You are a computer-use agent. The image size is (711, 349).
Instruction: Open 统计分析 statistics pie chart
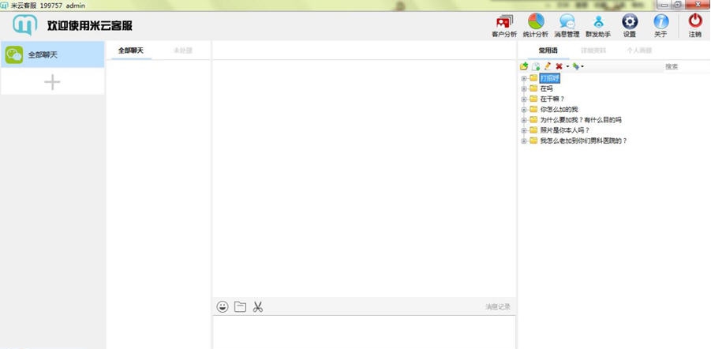(536, 26)
